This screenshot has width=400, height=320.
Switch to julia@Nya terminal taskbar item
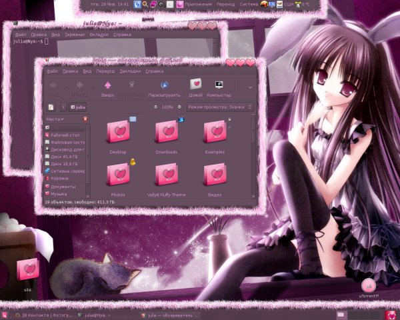click(x=95, y=315)
